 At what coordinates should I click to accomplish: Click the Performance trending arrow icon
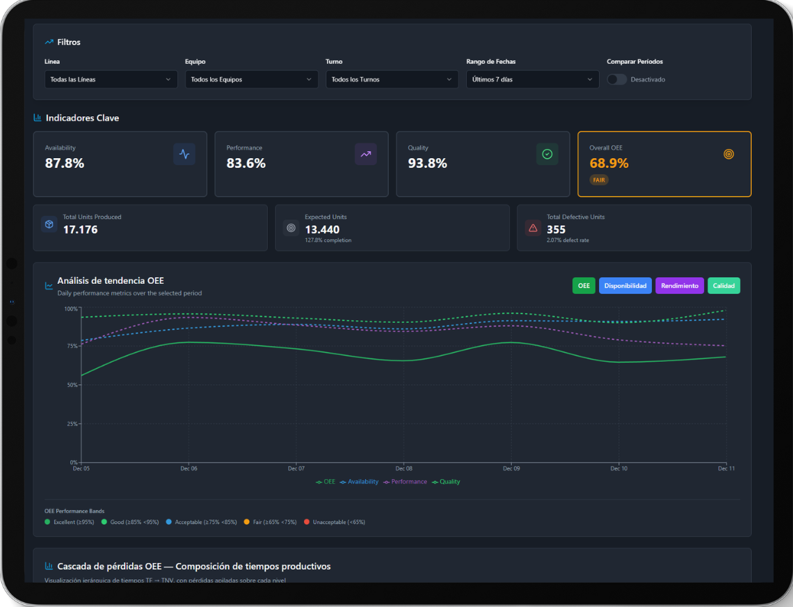tap(366, 155)
